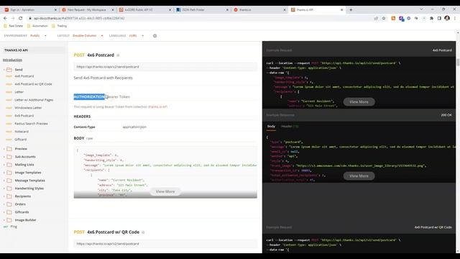Open the Environment Public dropdown

pos(38,36)
